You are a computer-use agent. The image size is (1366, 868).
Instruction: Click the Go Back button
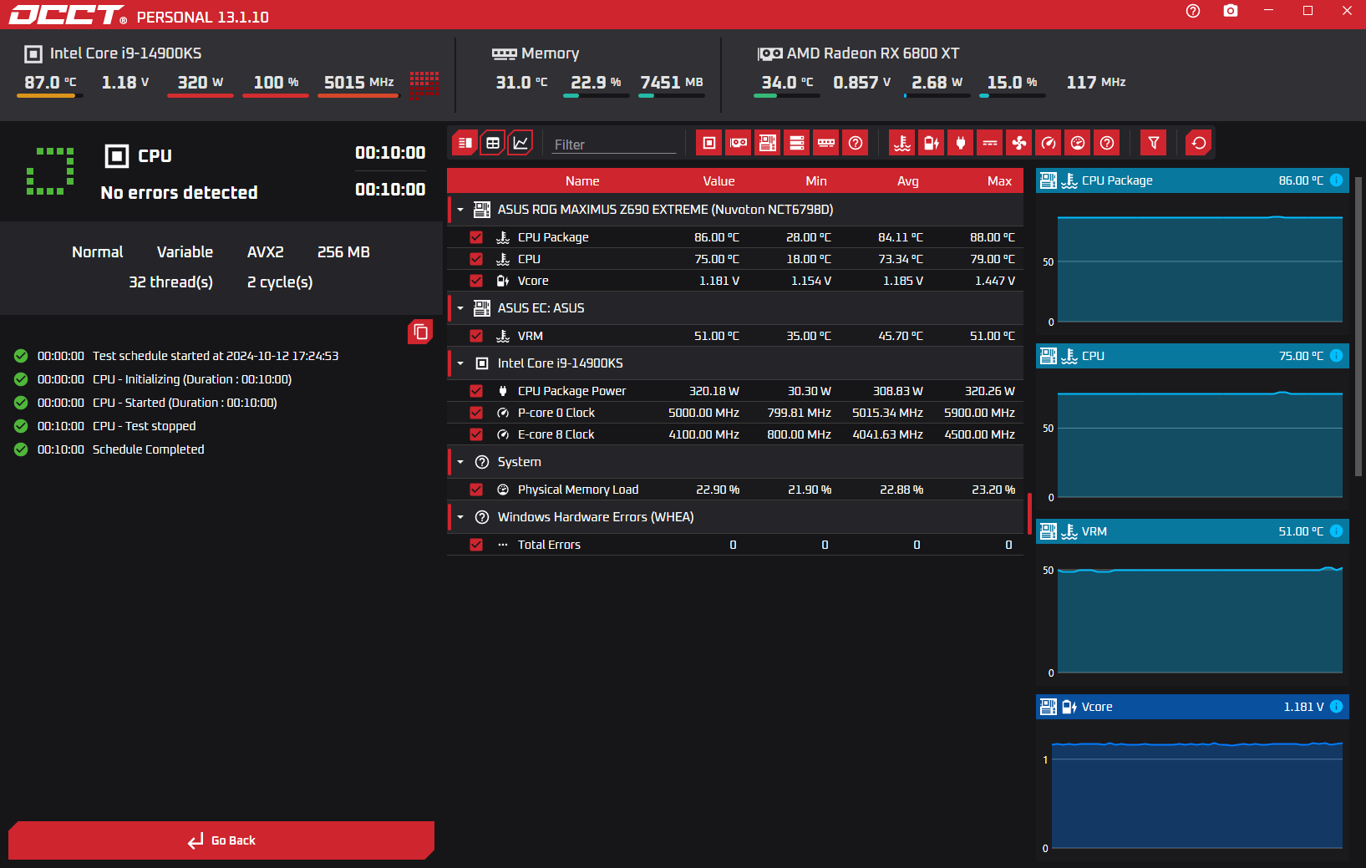point(221,840)
